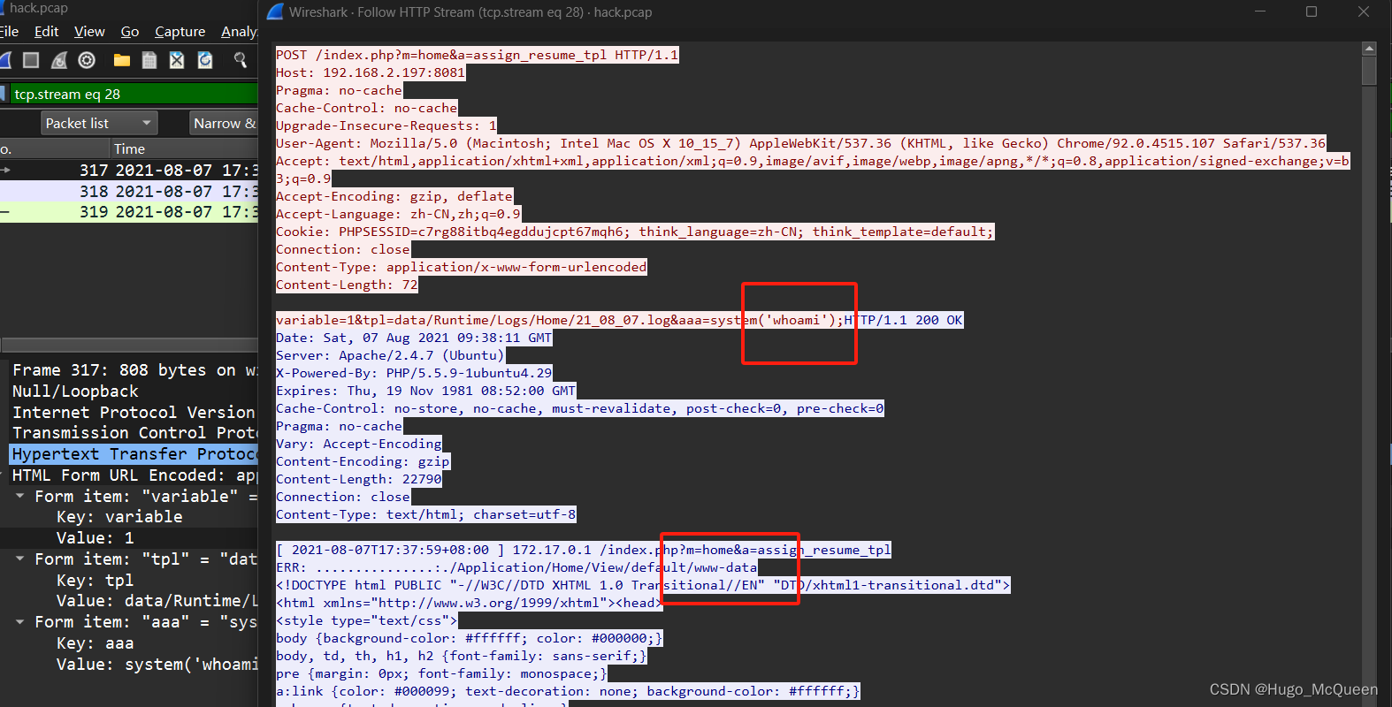Click the User-Agent header line
This screenshot has height=707, width=1392.
(x=801, y=143)
